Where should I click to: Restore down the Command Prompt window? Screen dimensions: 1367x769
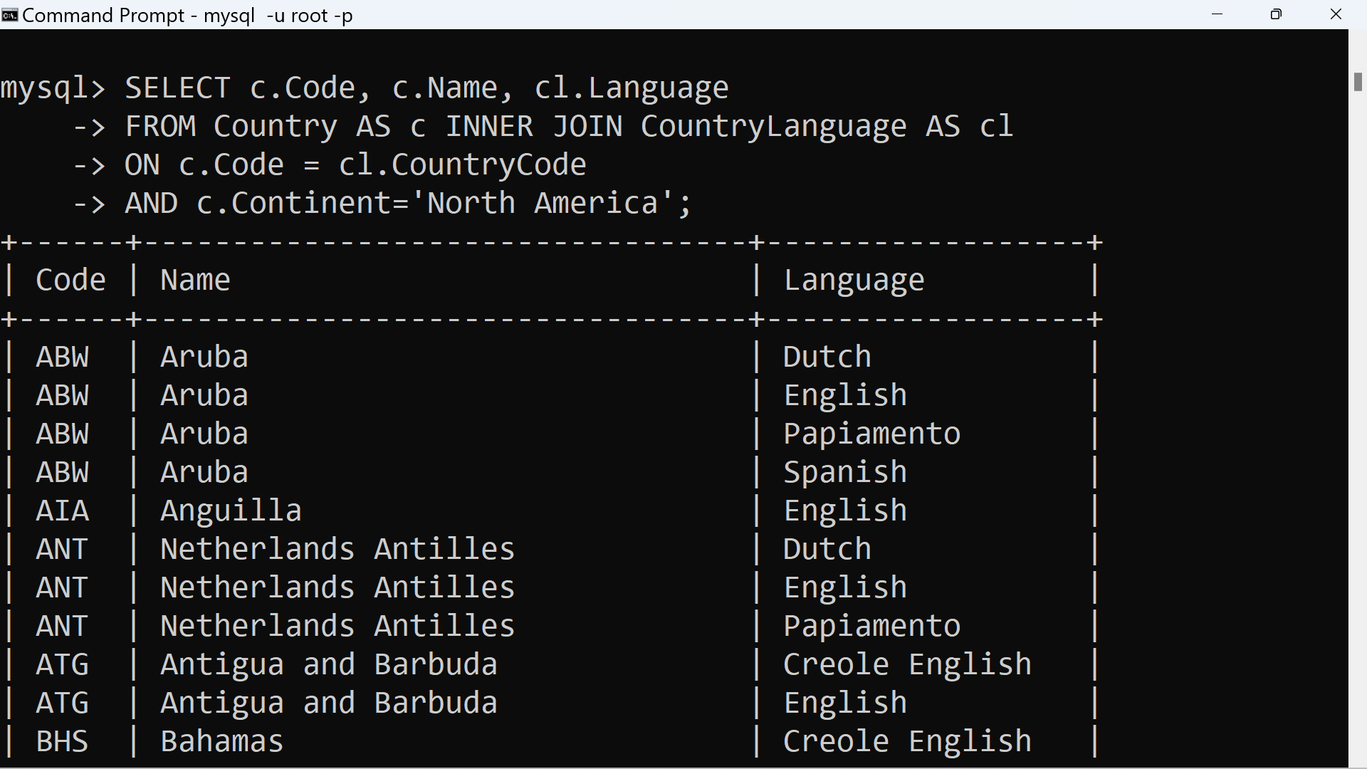[1276, 14]
